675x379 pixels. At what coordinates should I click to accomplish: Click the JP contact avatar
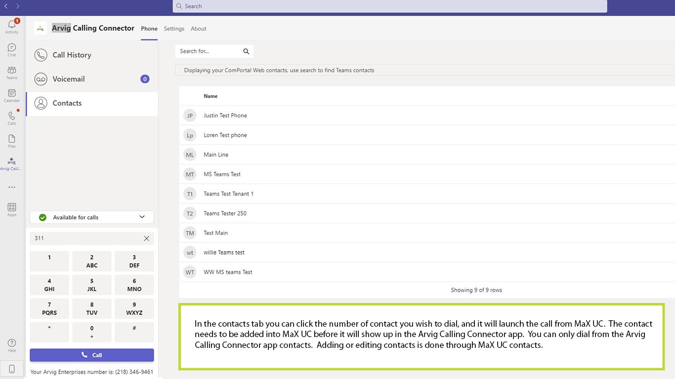pyautogui.click(x=190, y=115)
